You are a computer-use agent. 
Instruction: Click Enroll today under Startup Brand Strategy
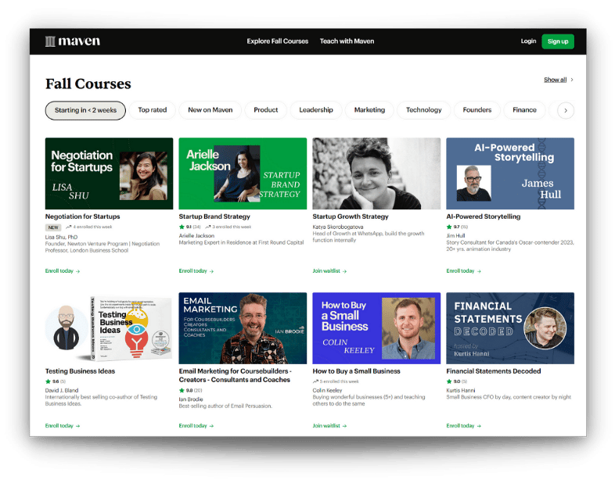(196, 271)
